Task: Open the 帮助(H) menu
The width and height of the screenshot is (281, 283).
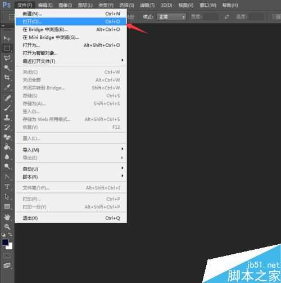Action: coord(230,5)
